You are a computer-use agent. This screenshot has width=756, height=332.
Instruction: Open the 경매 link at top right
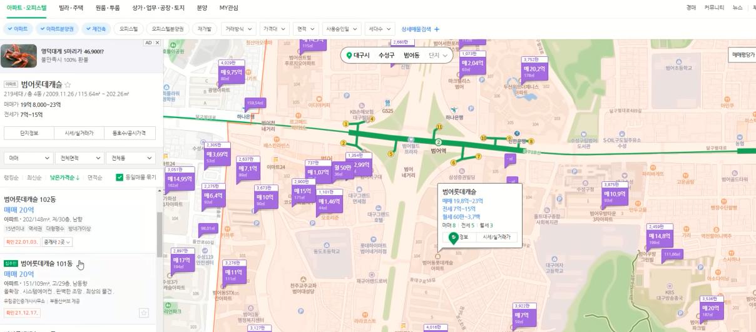click(691, 8)
